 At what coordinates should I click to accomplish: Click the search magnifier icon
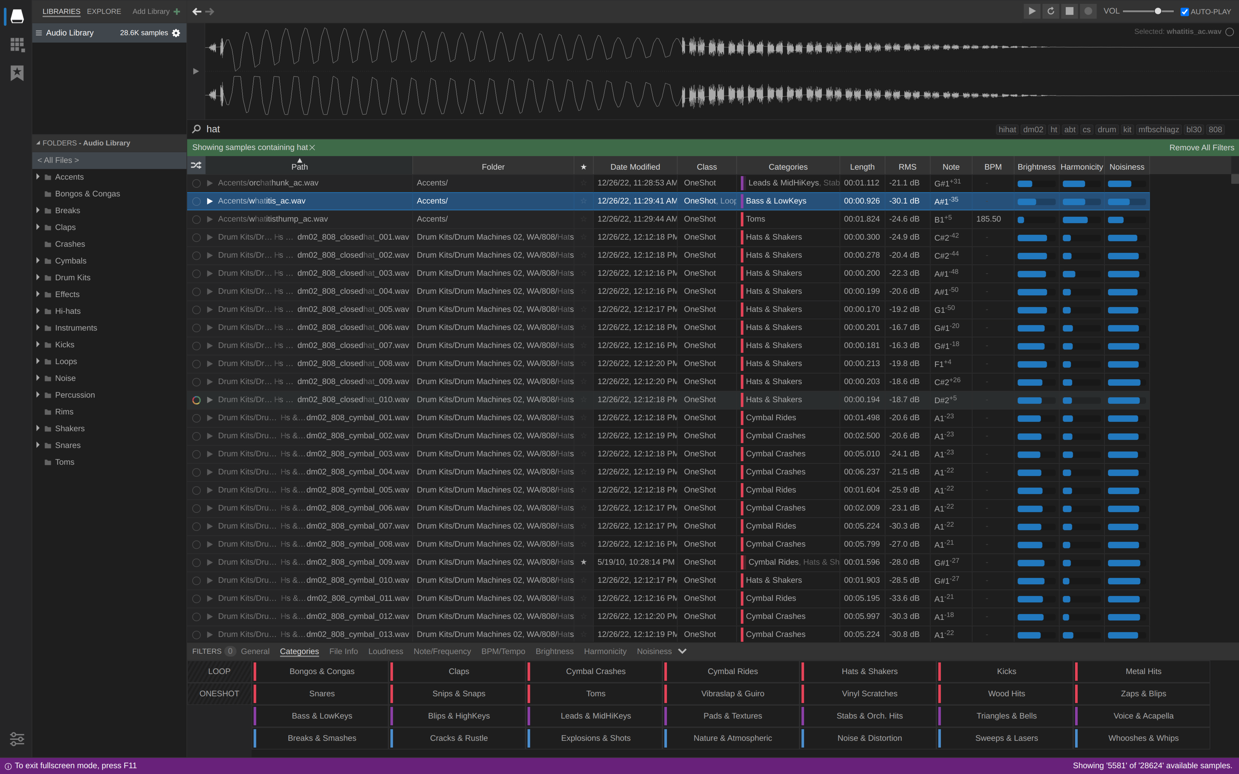(x=196, y=129)
